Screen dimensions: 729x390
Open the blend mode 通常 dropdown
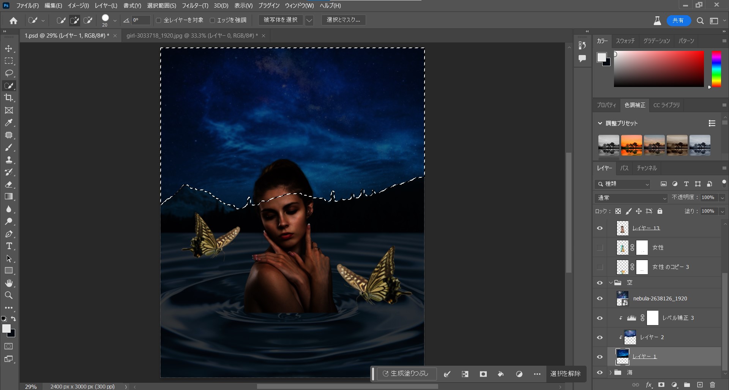point(631,198)
